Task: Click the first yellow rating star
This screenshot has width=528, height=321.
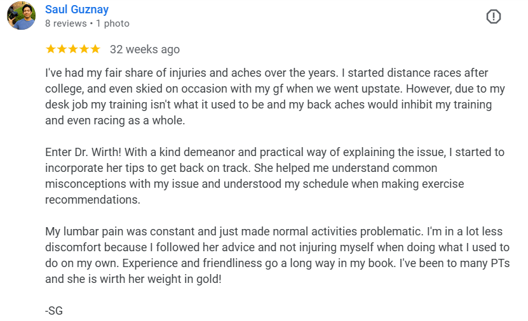Action: 51,49
